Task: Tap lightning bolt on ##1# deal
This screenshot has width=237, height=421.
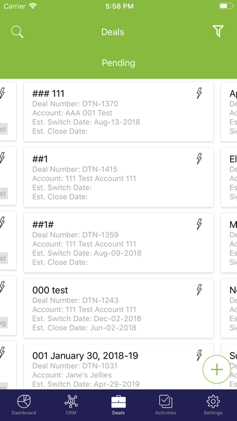Action: [199, 224]
